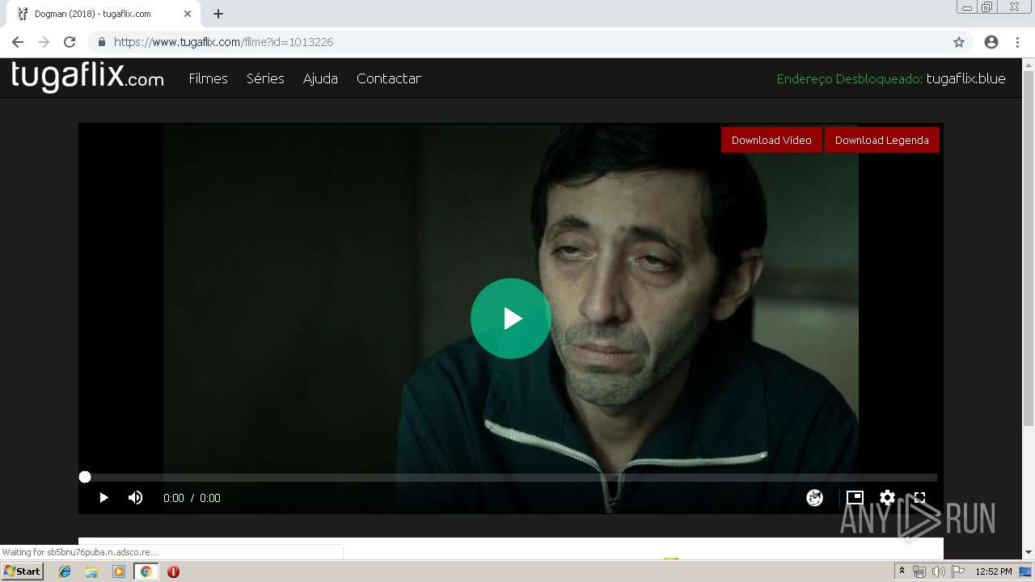Viewport: 1035px width, 582px height.
Task: Open the Filmes menu
Action: coord(208,78)
